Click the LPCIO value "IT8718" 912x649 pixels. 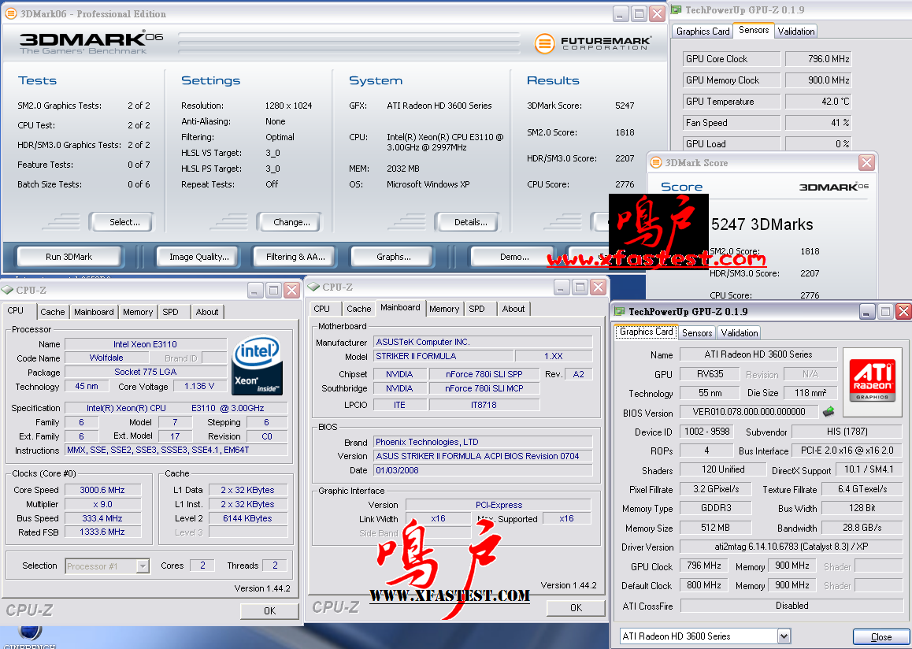[x=484, y=405]
